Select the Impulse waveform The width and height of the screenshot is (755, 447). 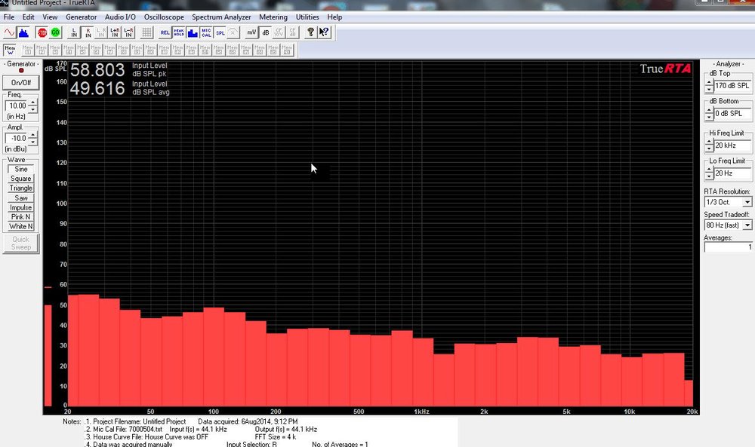(x=20, y=207)
